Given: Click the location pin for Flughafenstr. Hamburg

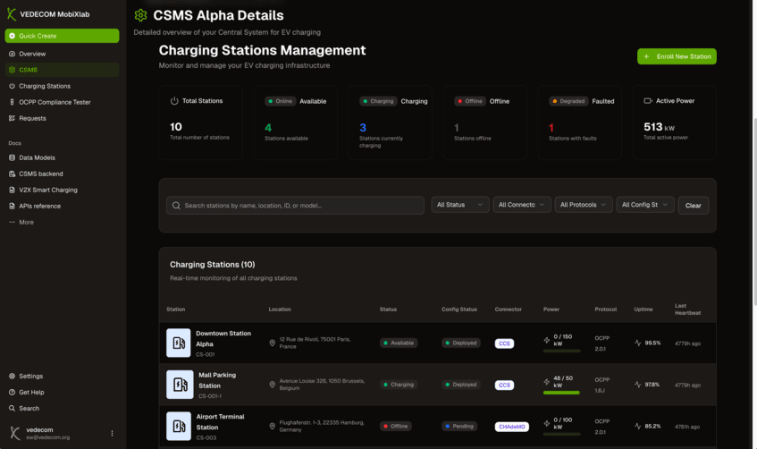Looking at the screenshot, I should pyautogui.click(x=273, y=427).
